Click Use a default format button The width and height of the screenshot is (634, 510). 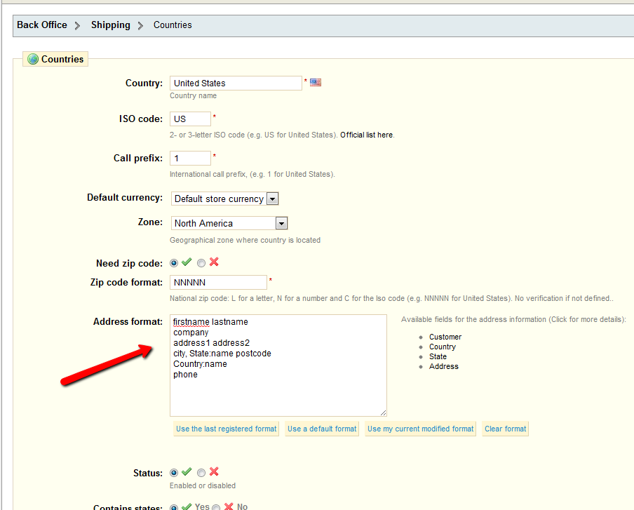tap(322, 429)
